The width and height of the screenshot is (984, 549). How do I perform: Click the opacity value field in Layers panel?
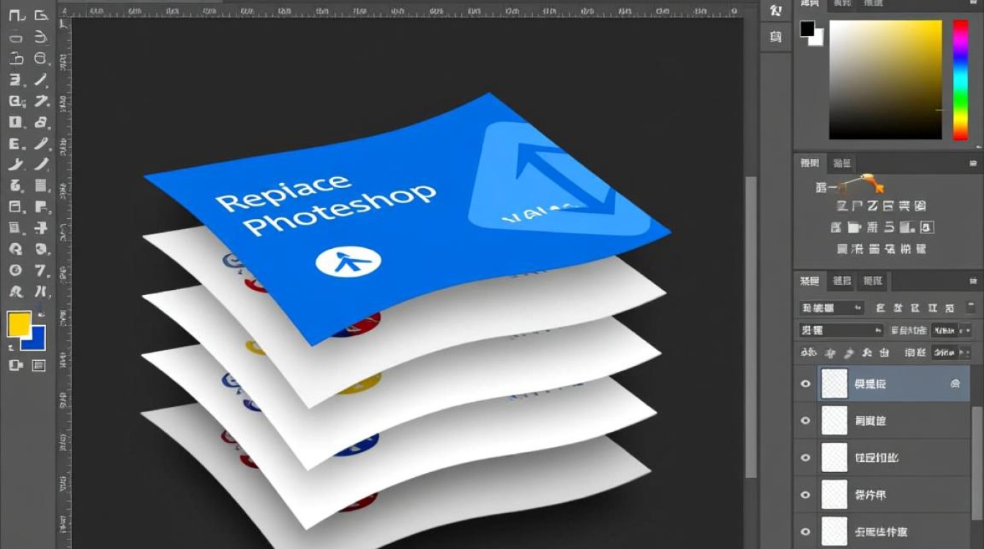tap(944, 330)
